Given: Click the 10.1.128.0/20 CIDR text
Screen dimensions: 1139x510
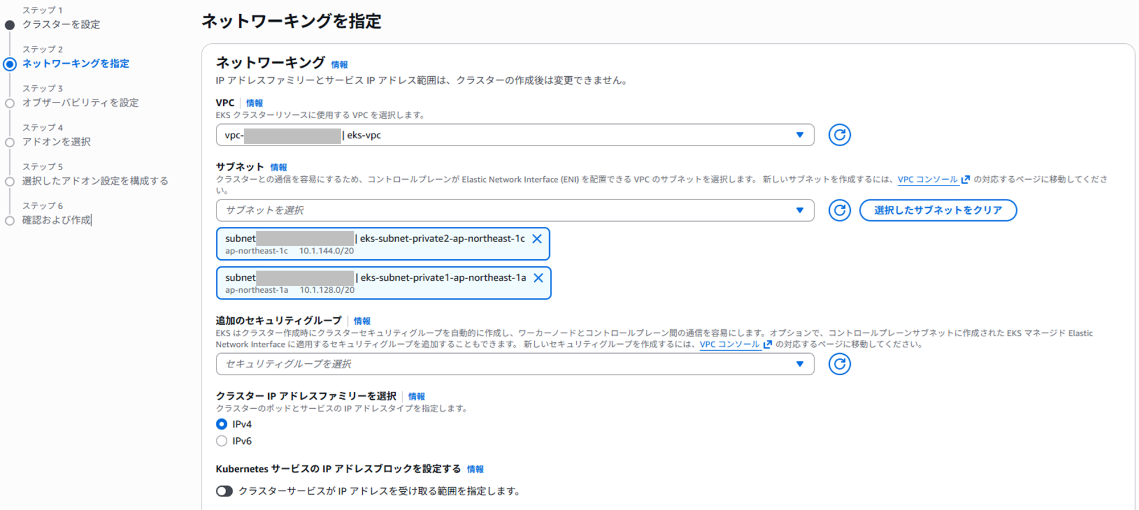Looking at the screenshot, I should 327,290.
